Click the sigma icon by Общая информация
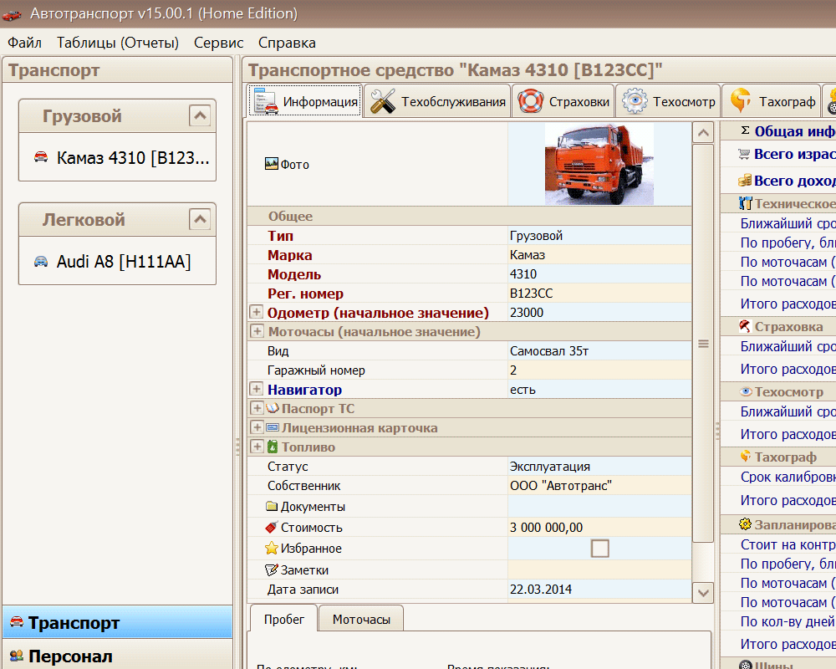This screenshot has height=669, width=836. (x=746, y=130)
